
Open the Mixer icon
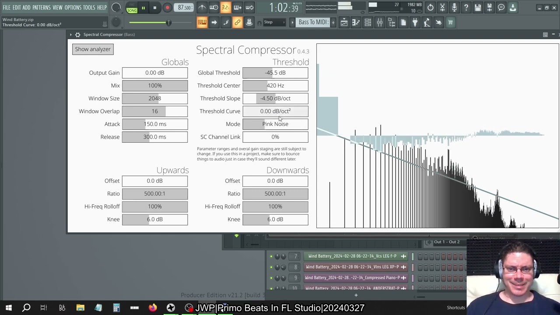click(x=380, y=22)
